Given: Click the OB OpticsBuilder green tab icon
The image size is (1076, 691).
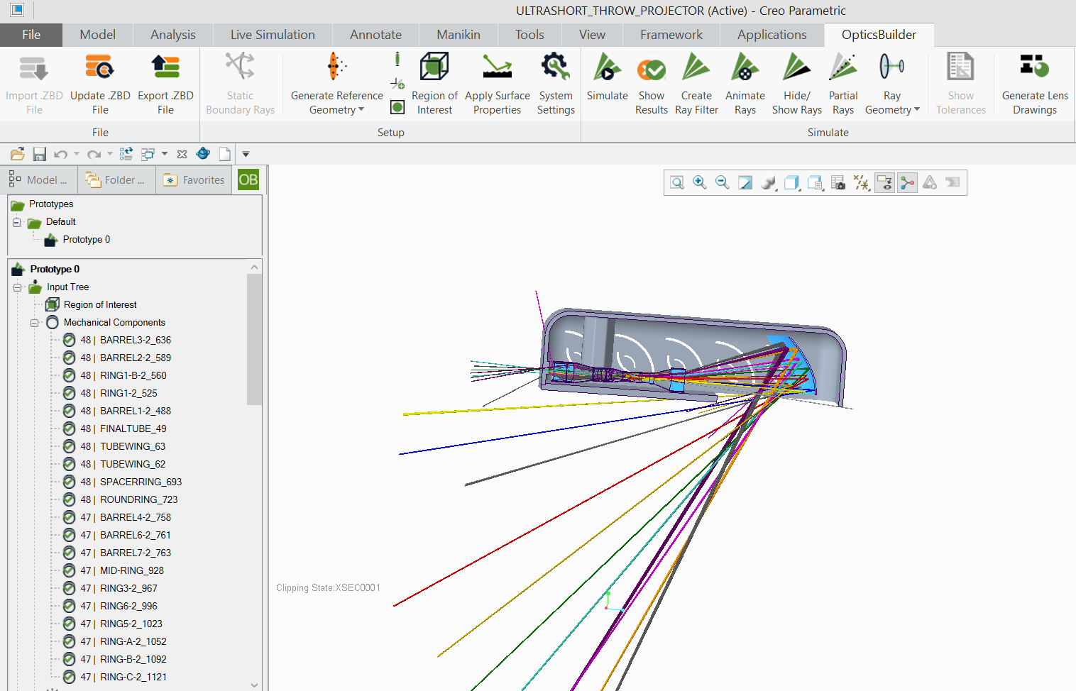Looking at the screenshot, I should [248, 179].
